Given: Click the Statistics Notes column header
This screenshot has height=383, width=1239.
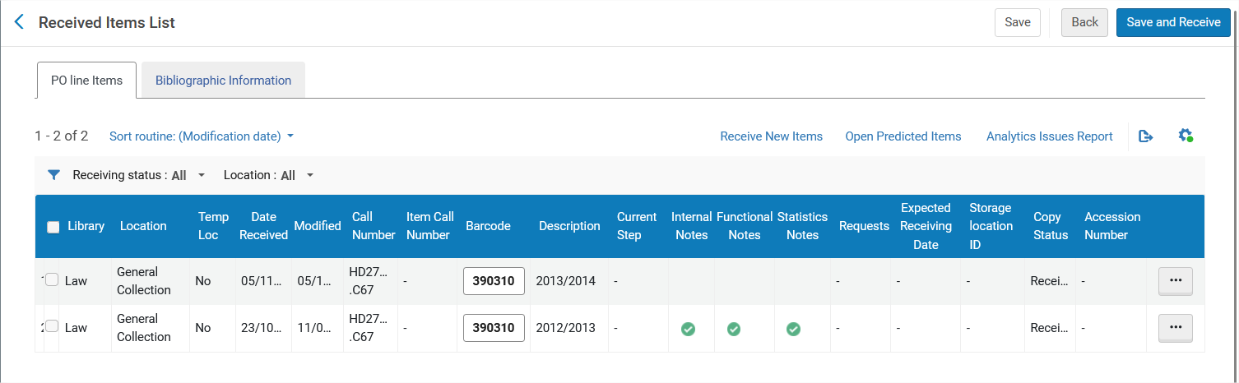Looking at the screenshot, I should point(802,226).
